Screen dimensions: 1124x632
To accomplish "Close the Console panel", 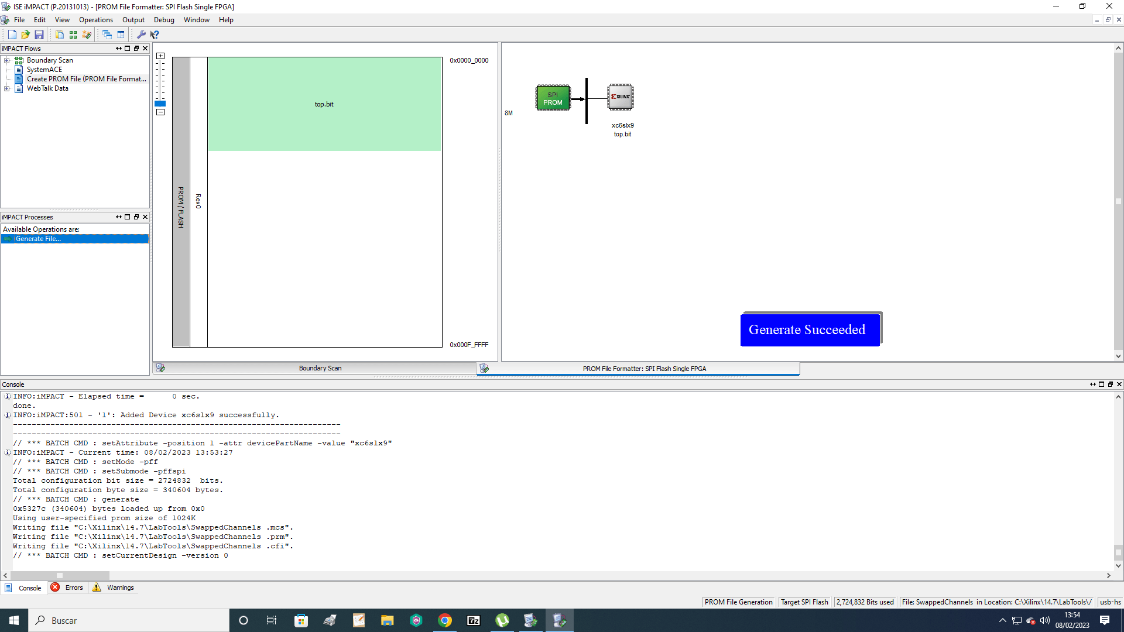I will pyautogui.click(x=1119, y=384).
